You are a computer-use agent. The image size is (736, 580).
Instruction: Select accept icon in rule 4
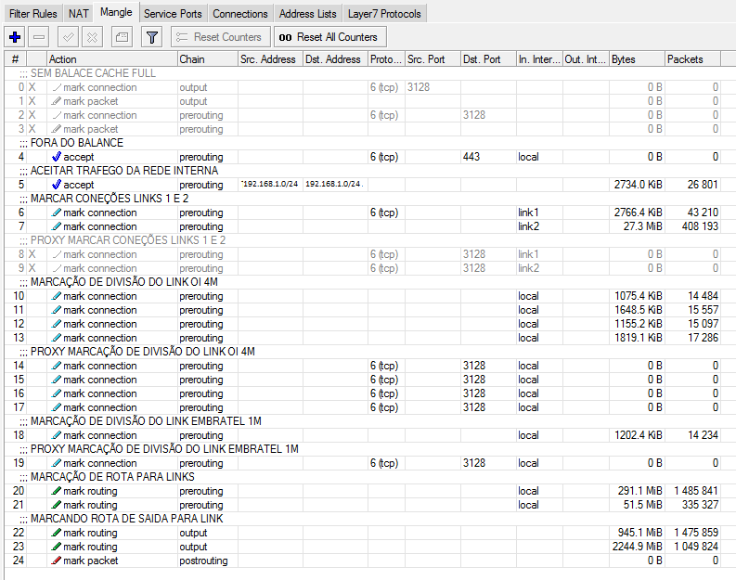pos(57,157)
